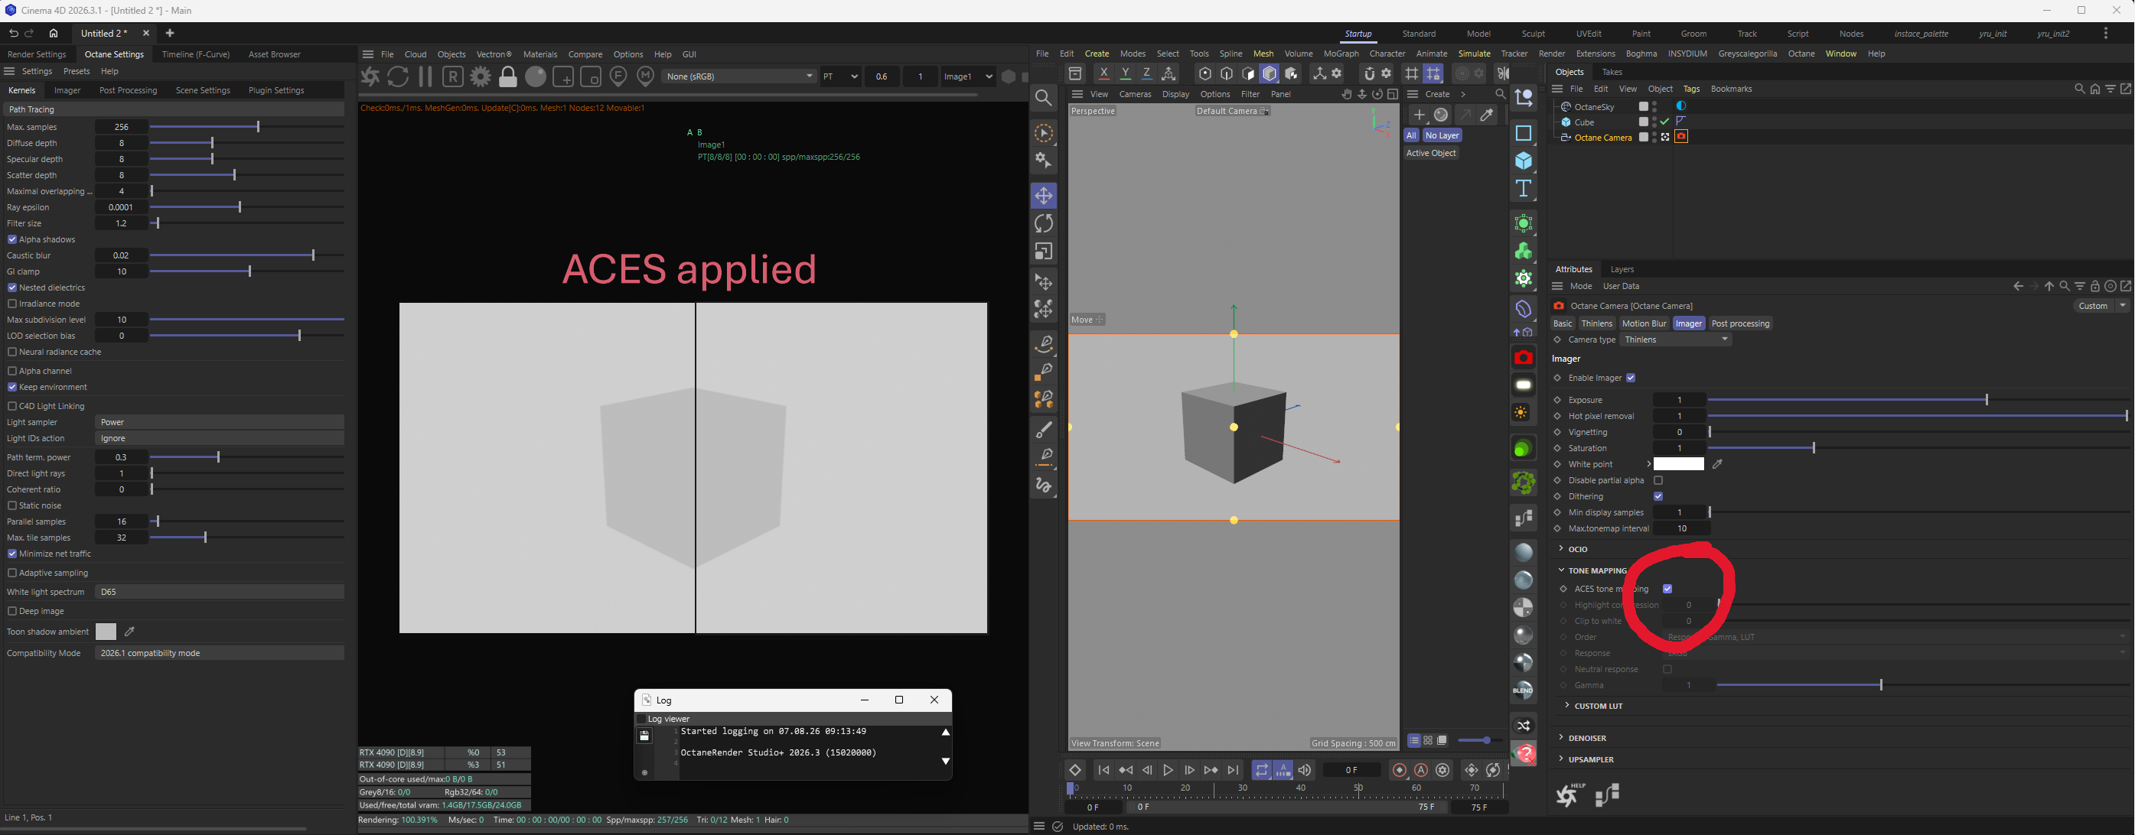This screenshot has height=835, width=2135.
Task: Click the magnifier search icon above the tool palette
Action: point(1044,98)
